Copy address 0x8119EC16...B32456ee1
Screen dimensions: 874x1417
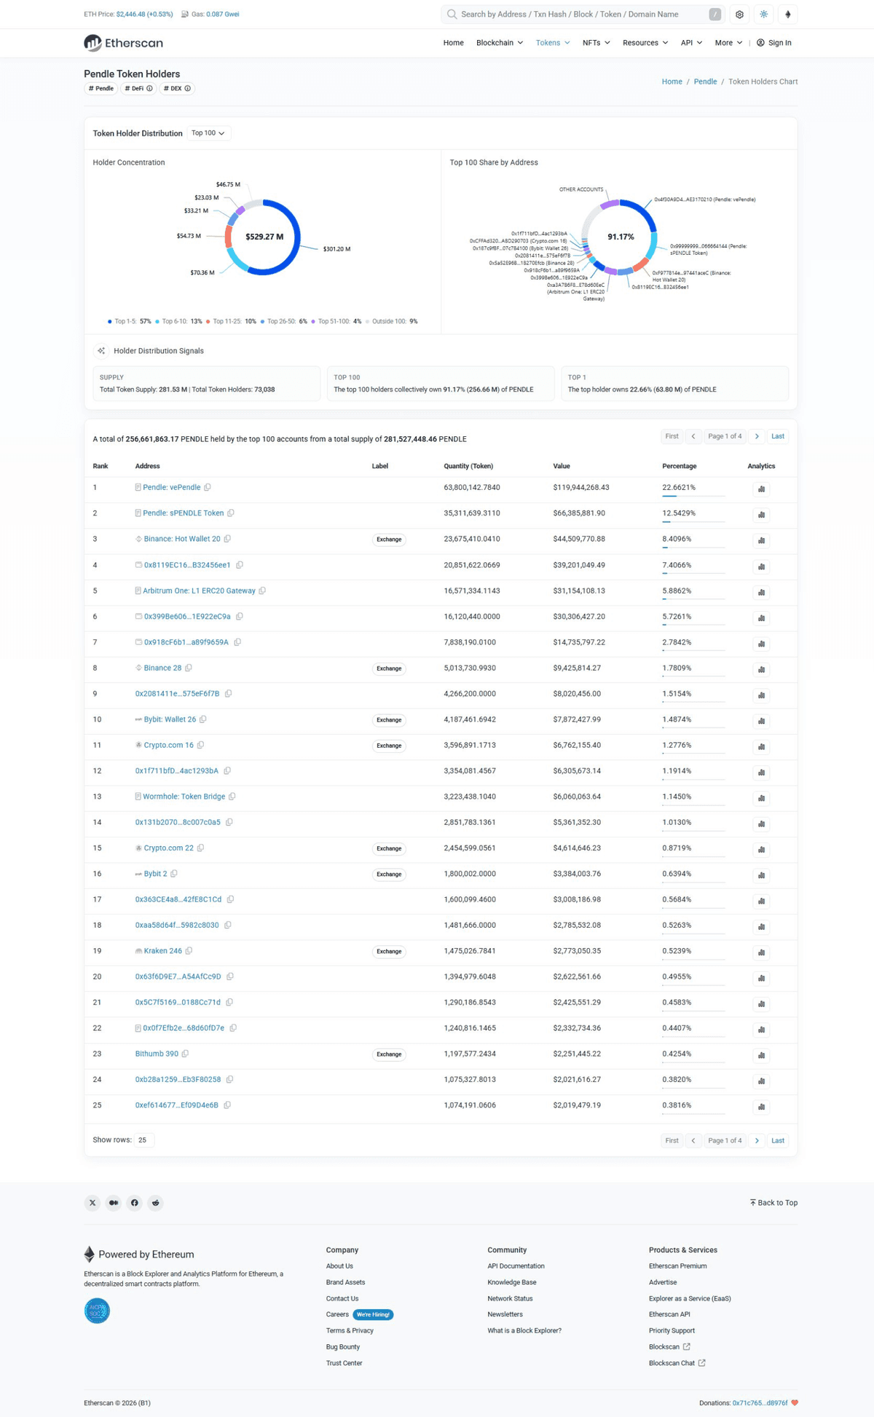point(240,565)
